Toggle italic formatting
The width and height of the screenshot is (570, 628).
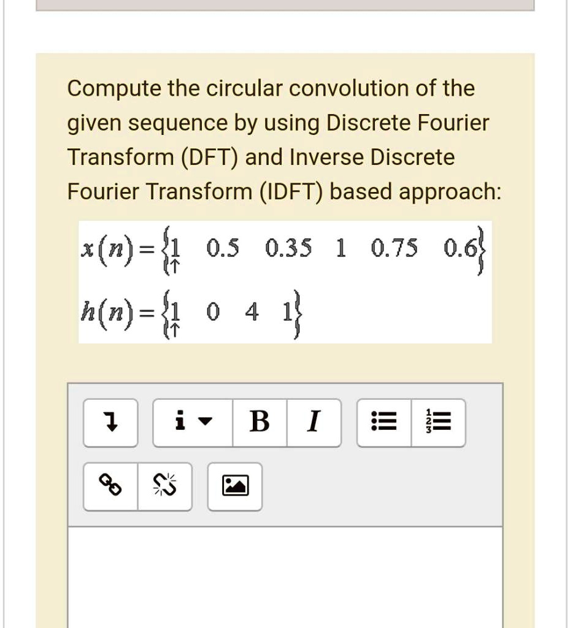314,423
